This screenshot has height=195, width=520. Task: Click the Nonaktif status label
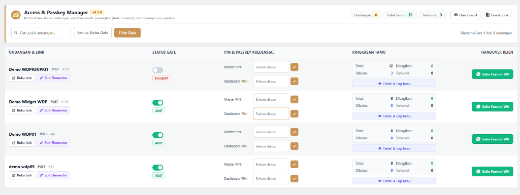162,79
